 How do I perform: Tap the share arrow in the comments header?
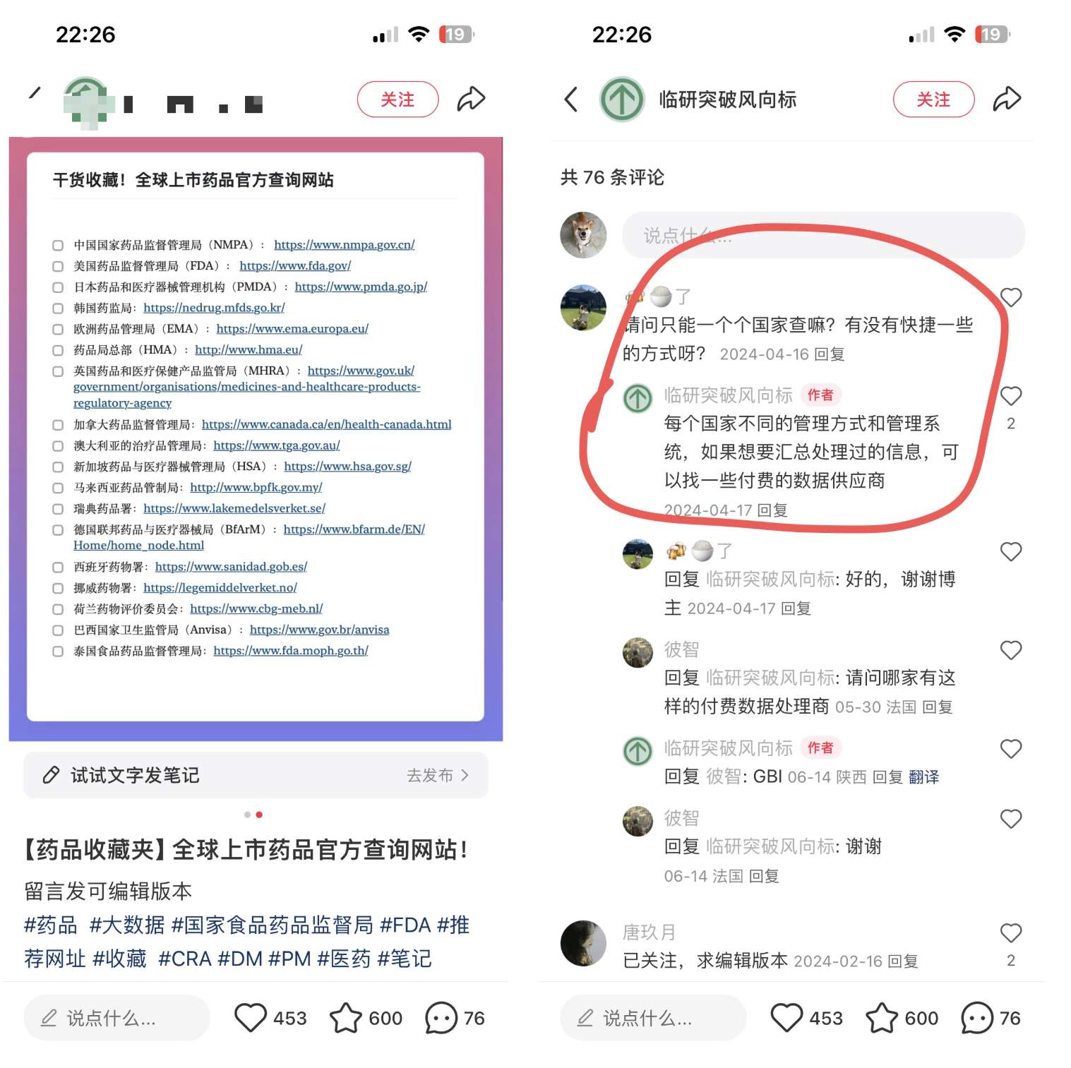click(1007, 99)
